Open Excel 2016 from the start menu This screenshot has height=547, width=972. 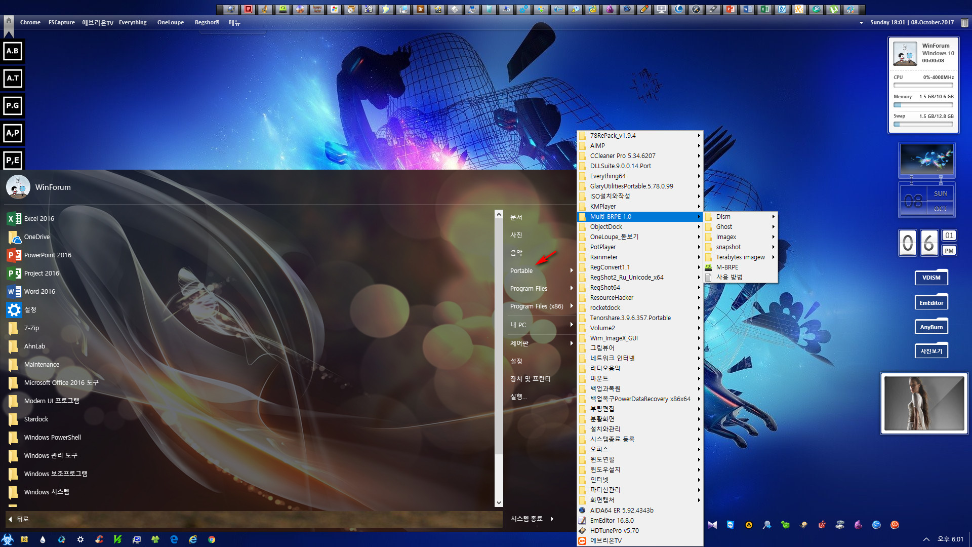(31, 219)
